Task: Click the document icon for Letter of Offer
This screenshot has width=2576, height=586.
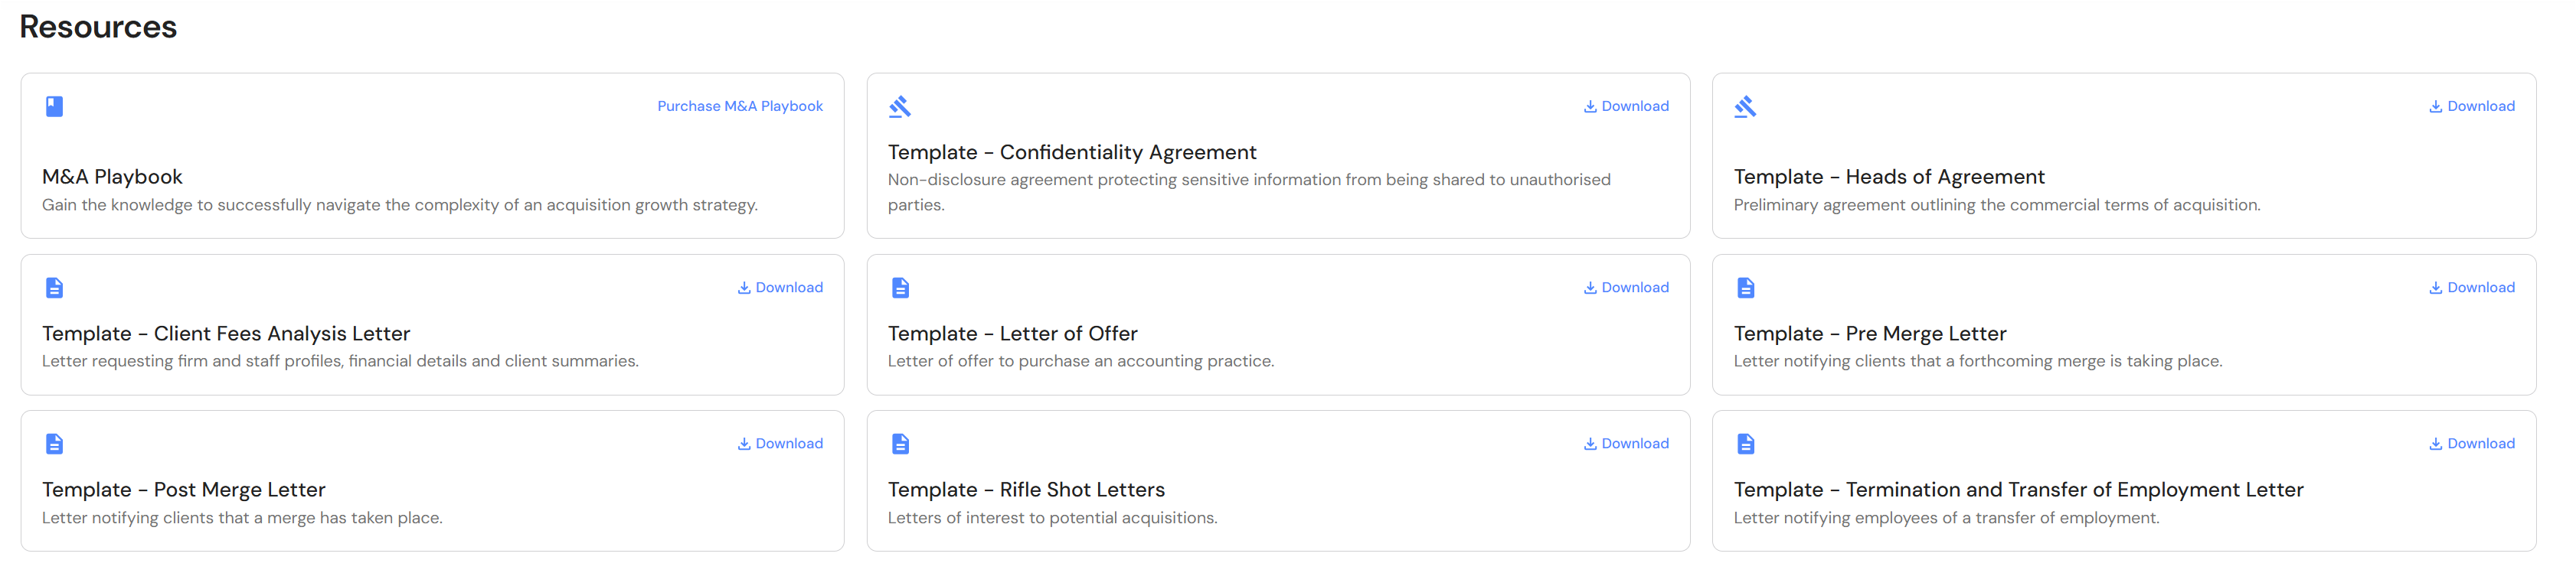Action: point(900,288)
